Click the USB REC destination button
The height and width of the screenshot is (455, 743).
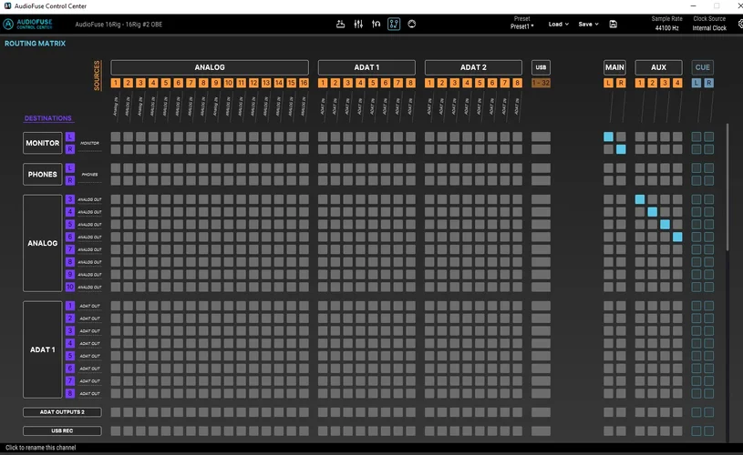[x=62, y=430]
